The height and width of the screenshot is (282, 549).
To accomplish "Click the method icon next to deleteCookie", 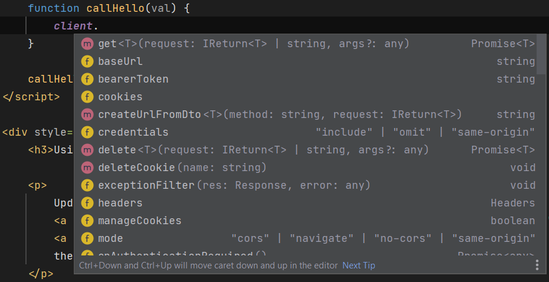I will (87, 168).
